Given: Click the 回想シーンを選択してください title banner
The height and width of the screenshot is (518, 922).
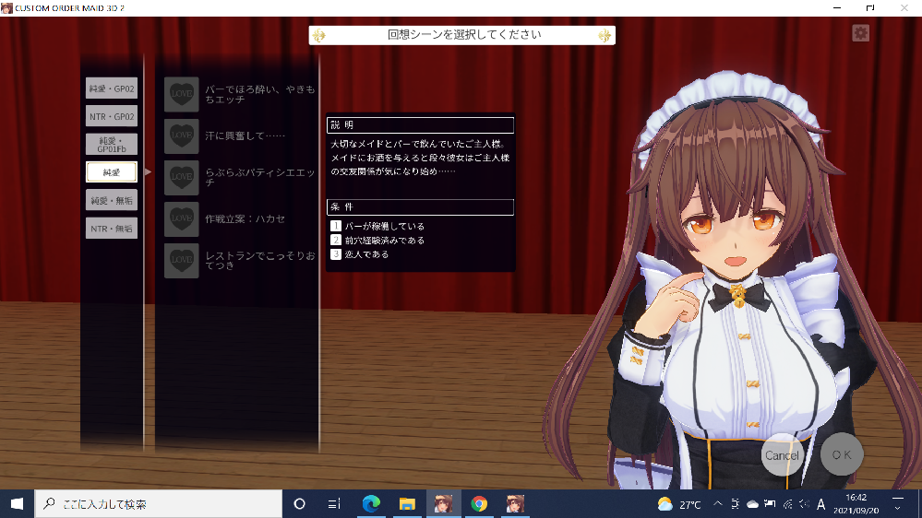Looking at the screenshot, I should (x=462, y=35).
